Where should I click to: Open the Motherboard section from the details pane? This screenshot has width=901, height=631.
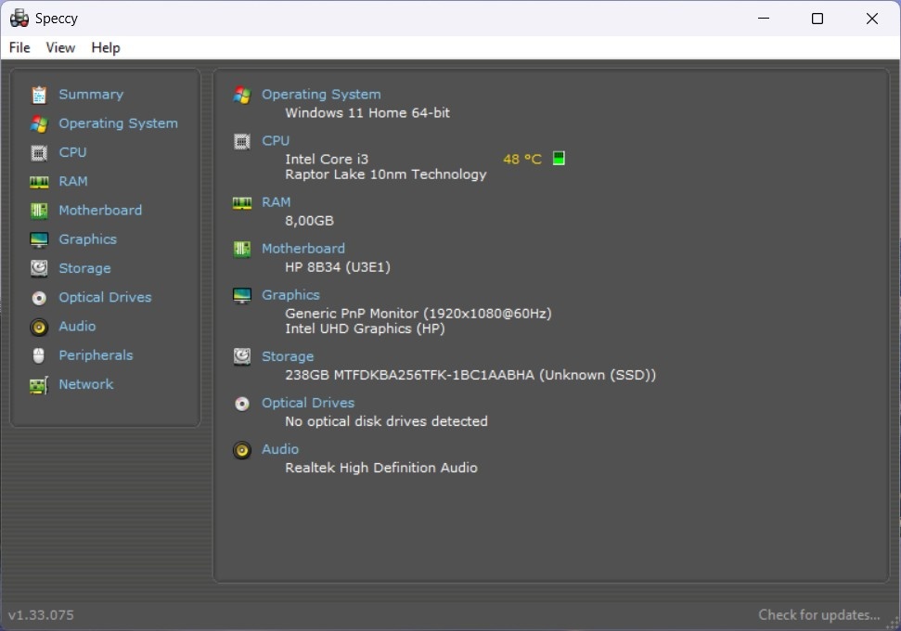[x=303, y=248]
